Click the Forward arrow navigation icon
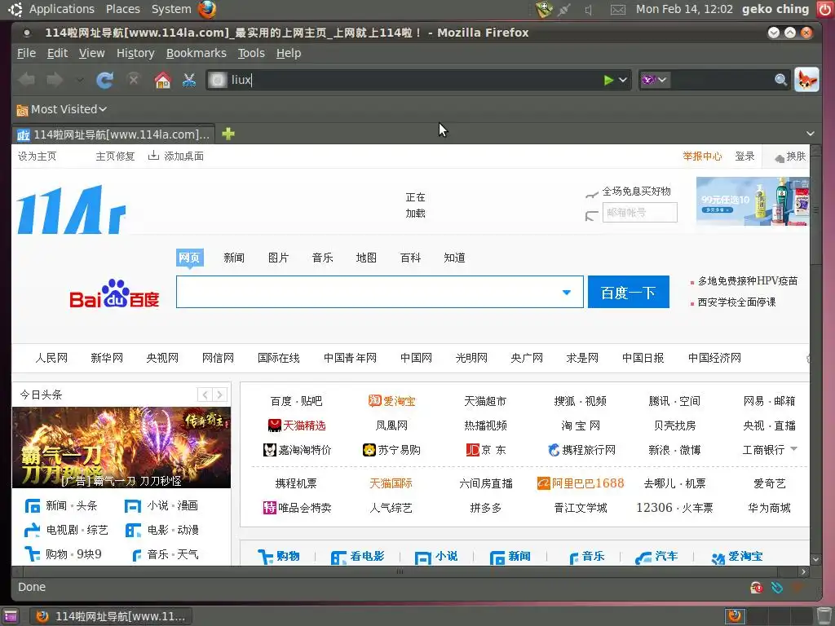The width and height of the screenshot is (835, 626). (55, 80)
